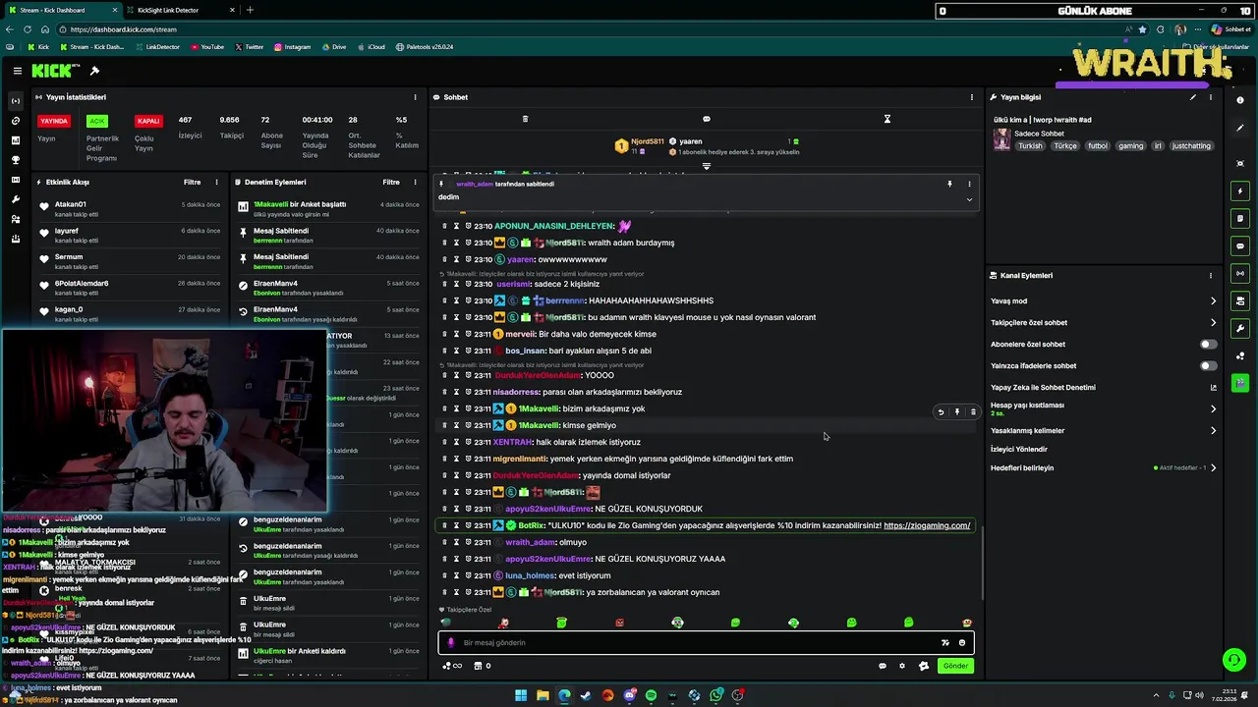Image resolution: width=1258 pixels, height=707 pixels.
Task: Open Yapay Zeka ile Sohbet Denetimi
Action: point(1103,387)
